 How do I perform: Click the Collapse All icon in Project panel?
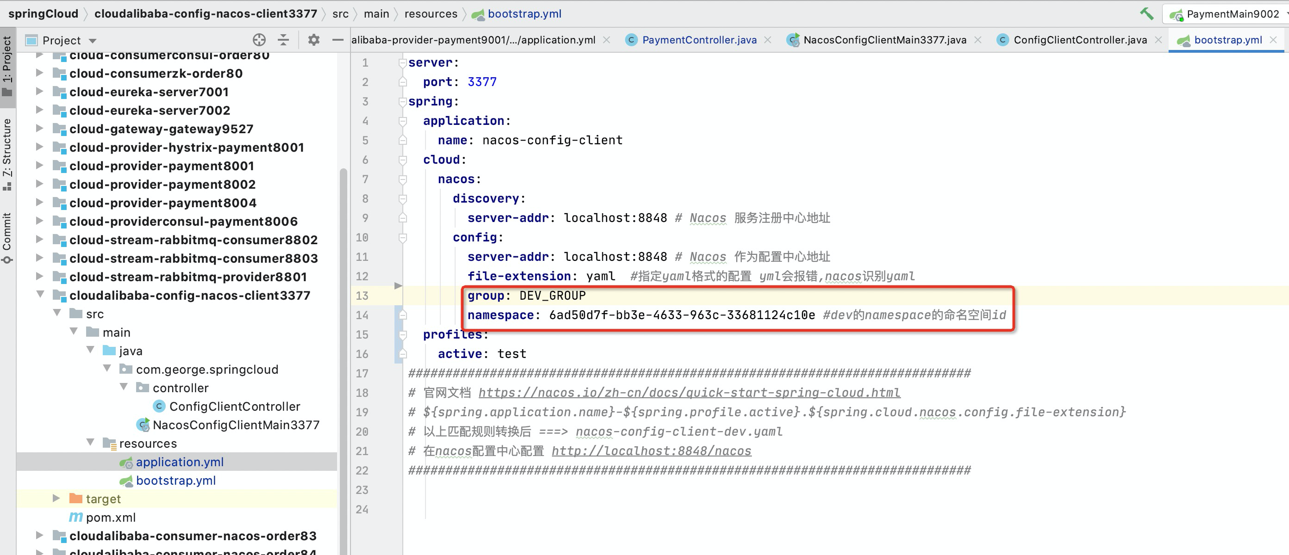coord(283,40)
